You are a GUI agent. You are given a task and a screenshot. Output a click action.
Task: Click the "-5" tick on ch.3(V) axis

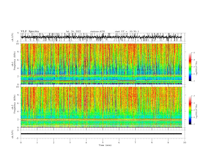pos(18,138)
